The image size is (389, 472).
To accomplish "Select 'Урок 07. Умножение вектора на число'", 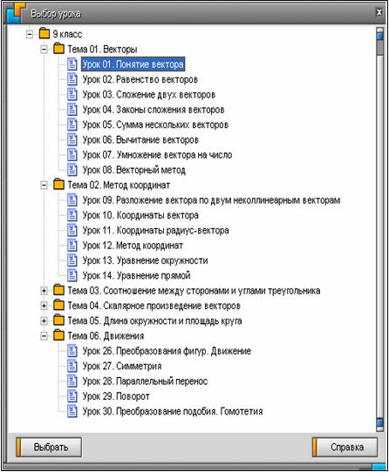I will [157, 155].
